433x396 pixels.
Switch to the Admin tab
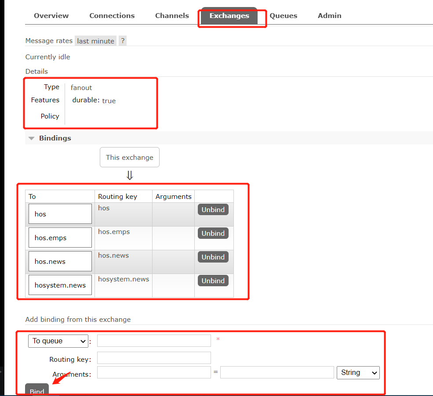coord(329,16)
